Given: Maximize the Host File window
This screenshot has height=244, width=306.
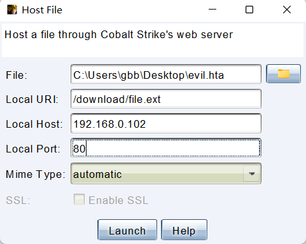Looking at the screenshot, I should coord(249,10).
